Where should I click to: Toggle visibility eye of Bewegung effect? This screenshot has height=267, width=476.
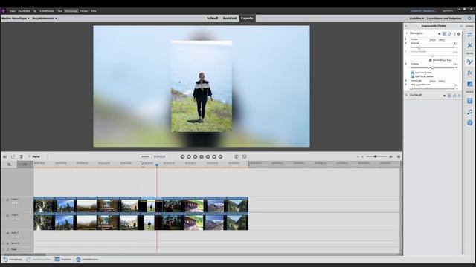point(440,34)
